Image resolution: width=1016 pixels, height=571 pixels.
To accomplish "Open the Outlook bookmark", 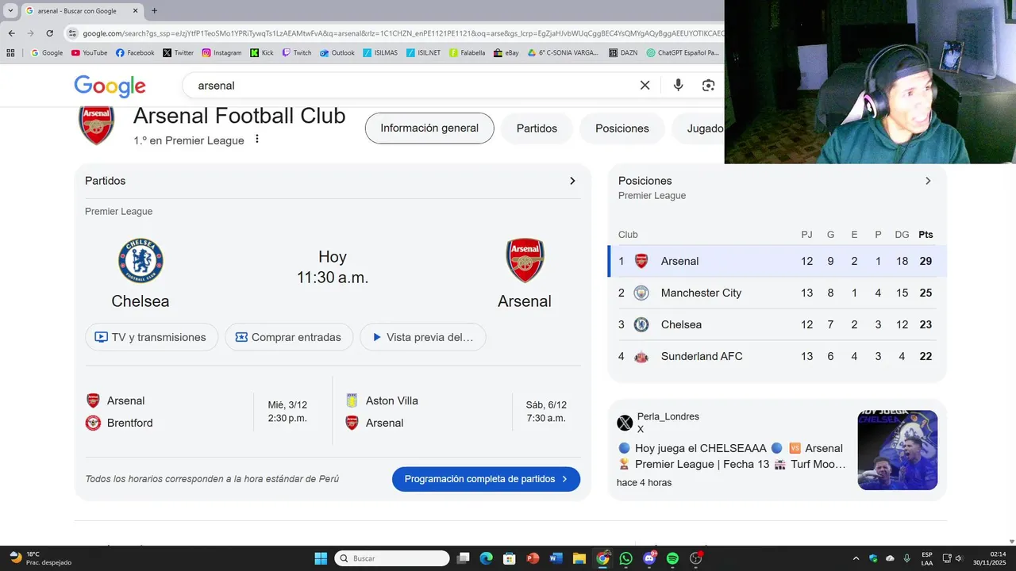I will (337, 53).
